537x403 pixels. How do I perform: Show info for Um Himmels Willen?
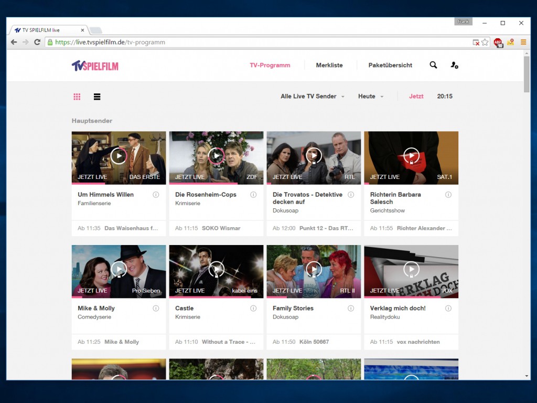(x=156, y=195)
